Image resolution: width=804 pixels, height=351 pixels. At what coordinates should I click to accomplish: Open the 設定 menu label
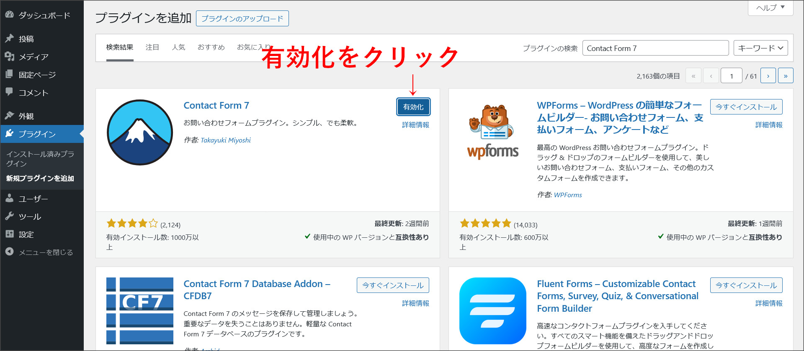click(x=26, y=234)
